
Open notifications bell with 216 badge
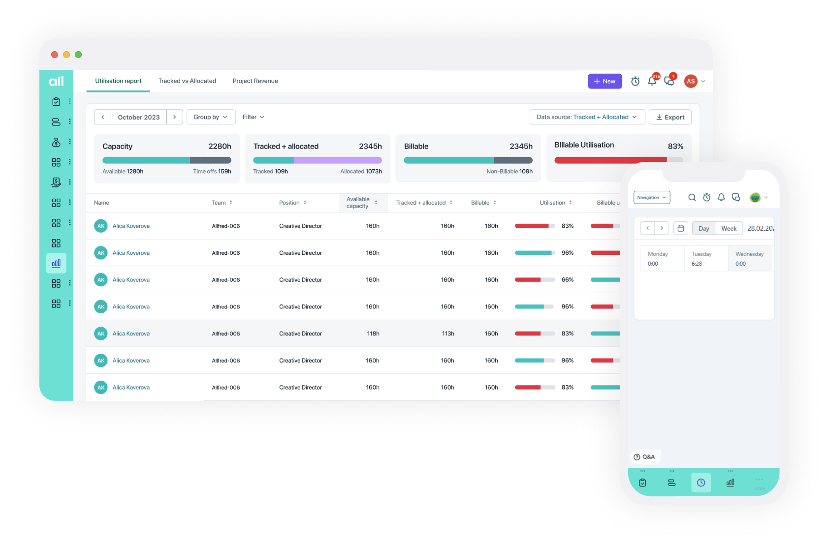point(652,81)
